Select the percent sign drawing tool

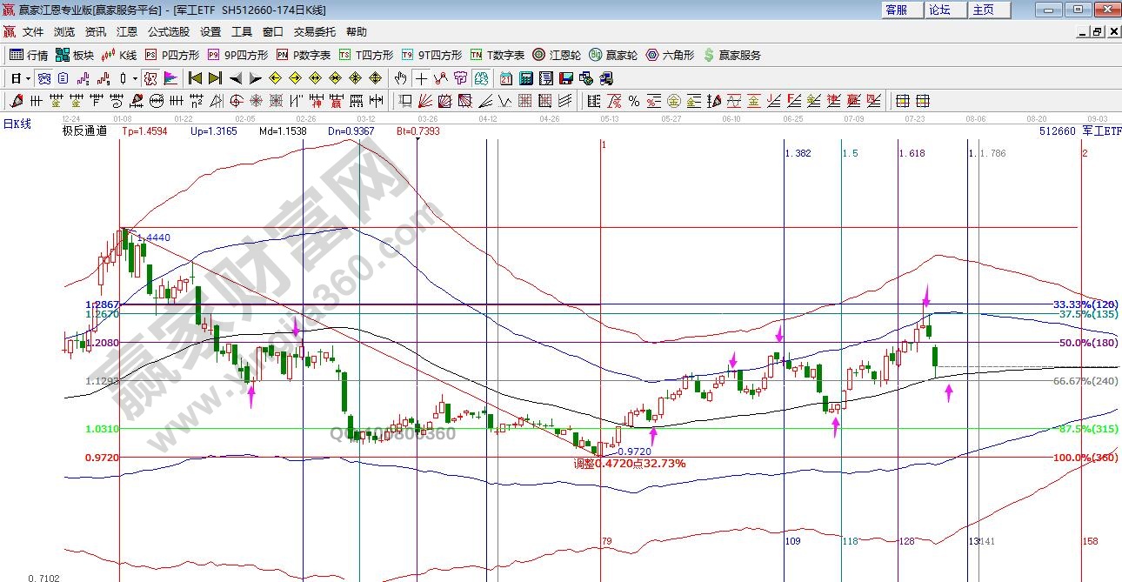pos(634,101)
